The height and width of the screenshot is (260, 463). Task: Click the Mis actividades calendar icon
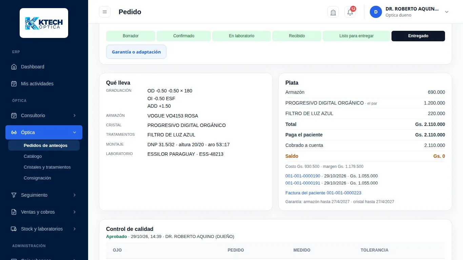point(14,84)
